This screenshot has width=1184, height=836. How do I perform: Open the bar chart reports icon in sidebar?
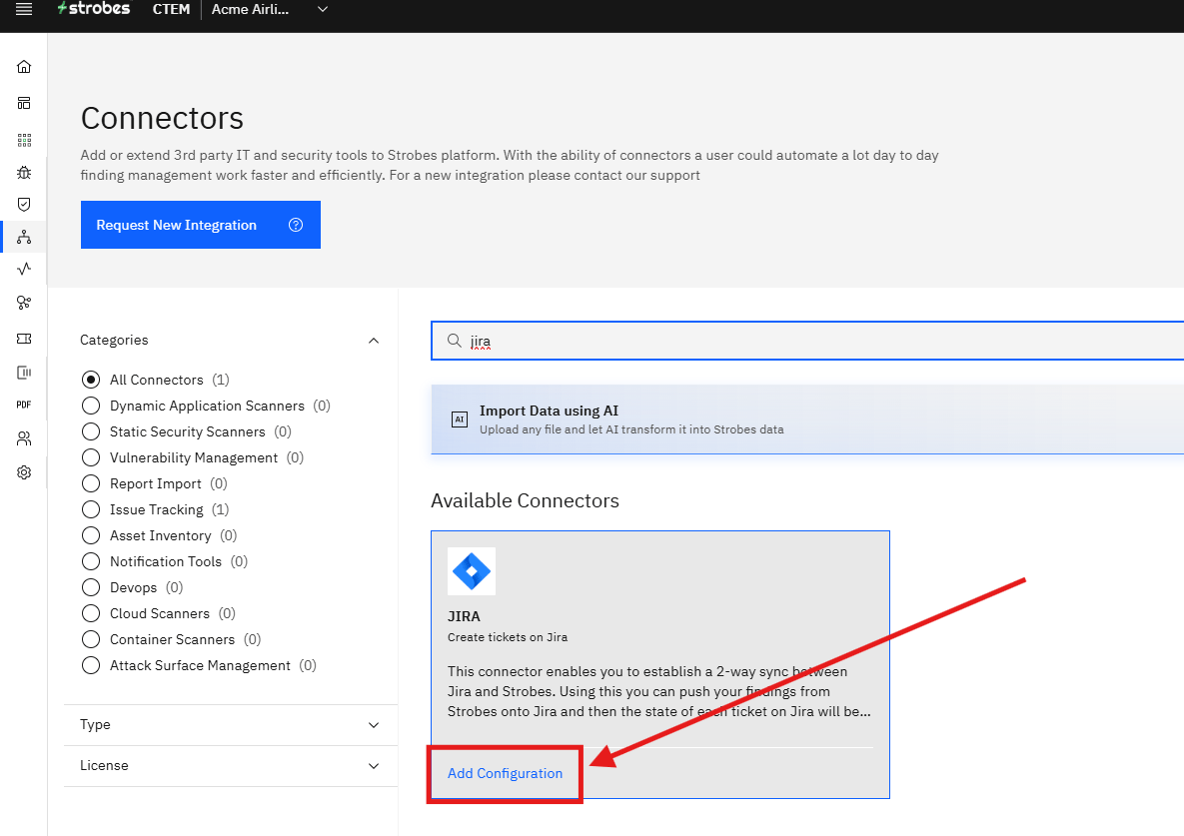point(24,372)
